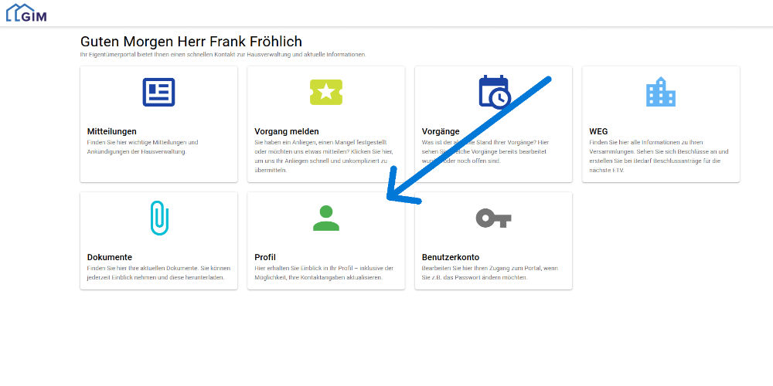Click the Benutzerkonto password description text
This screenshot has height=386, width=773.
coord(491,273)
